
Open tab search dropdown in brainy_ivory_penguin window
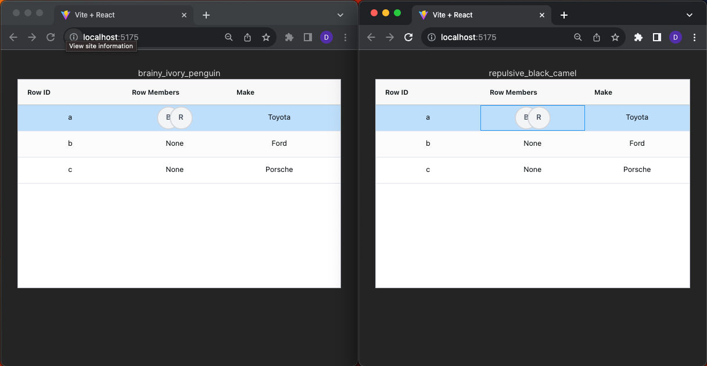pos(340,15)
